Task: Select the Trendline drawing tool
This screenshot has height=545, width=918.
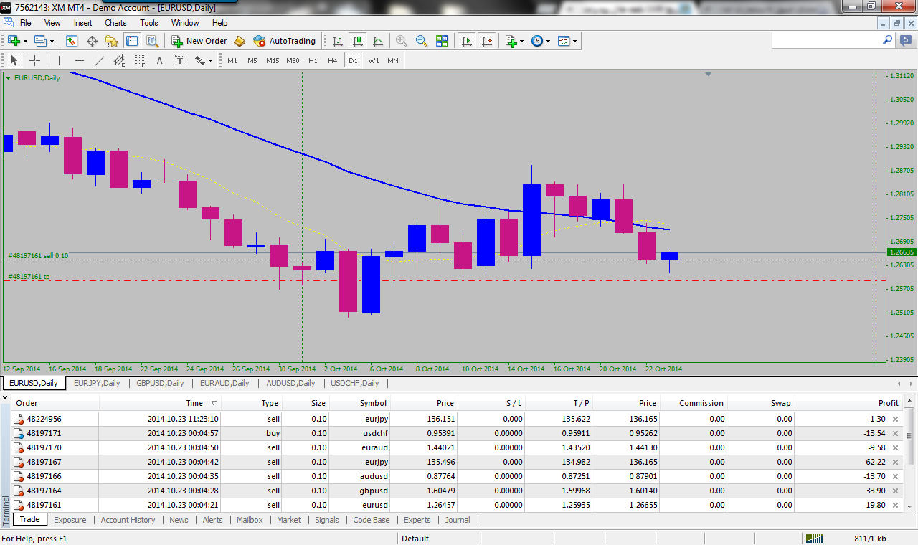Action: [x=99, y=60]
